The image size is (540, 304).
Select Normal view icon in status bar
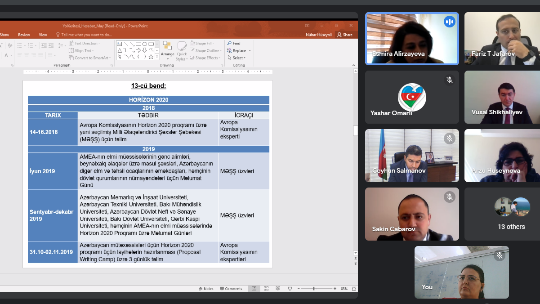[x=254, y=289]
